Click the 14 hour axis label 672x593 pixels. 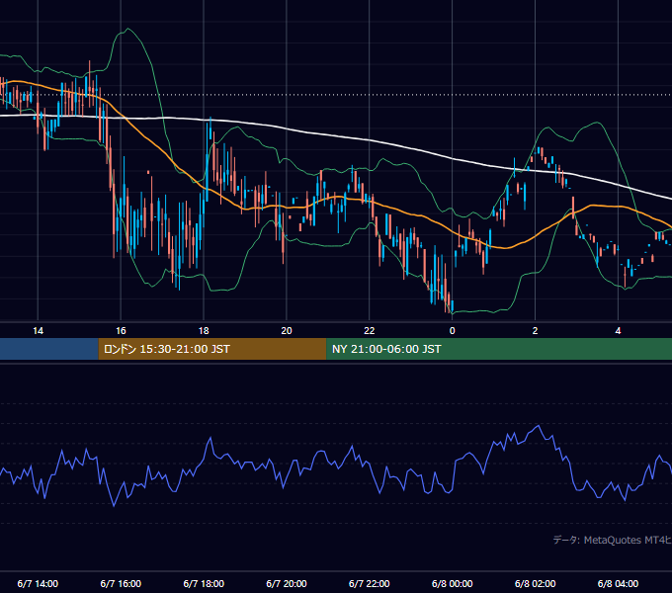tap(38, 331)
